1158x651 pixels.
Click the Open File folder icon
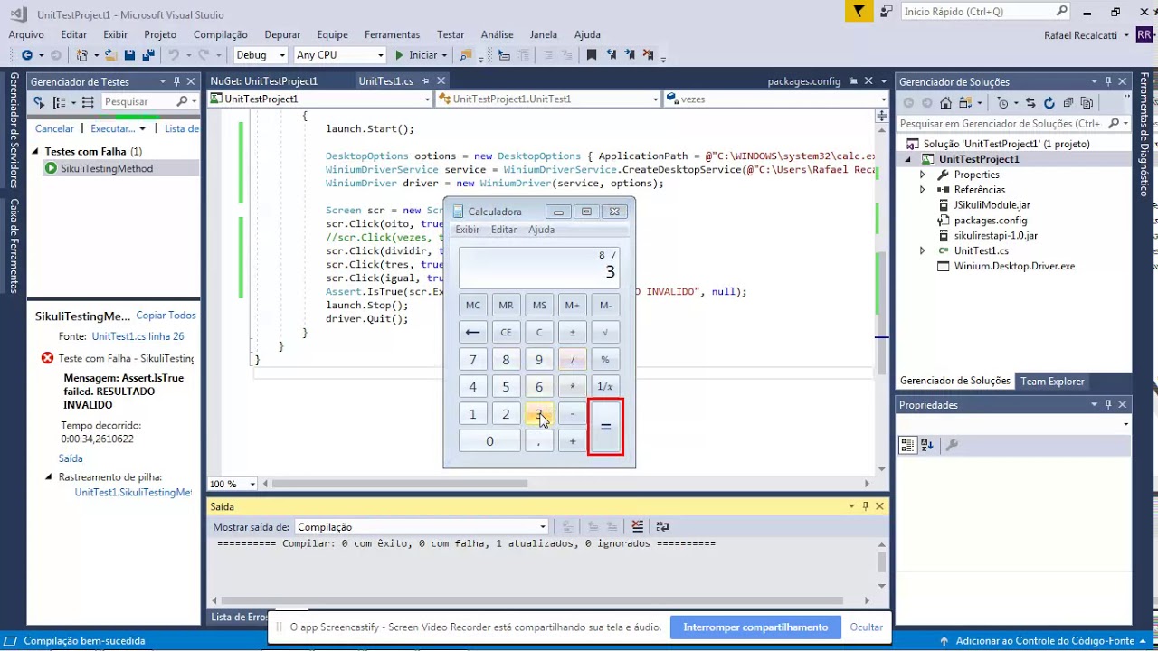pyautogui.click(x=110, y=55)
